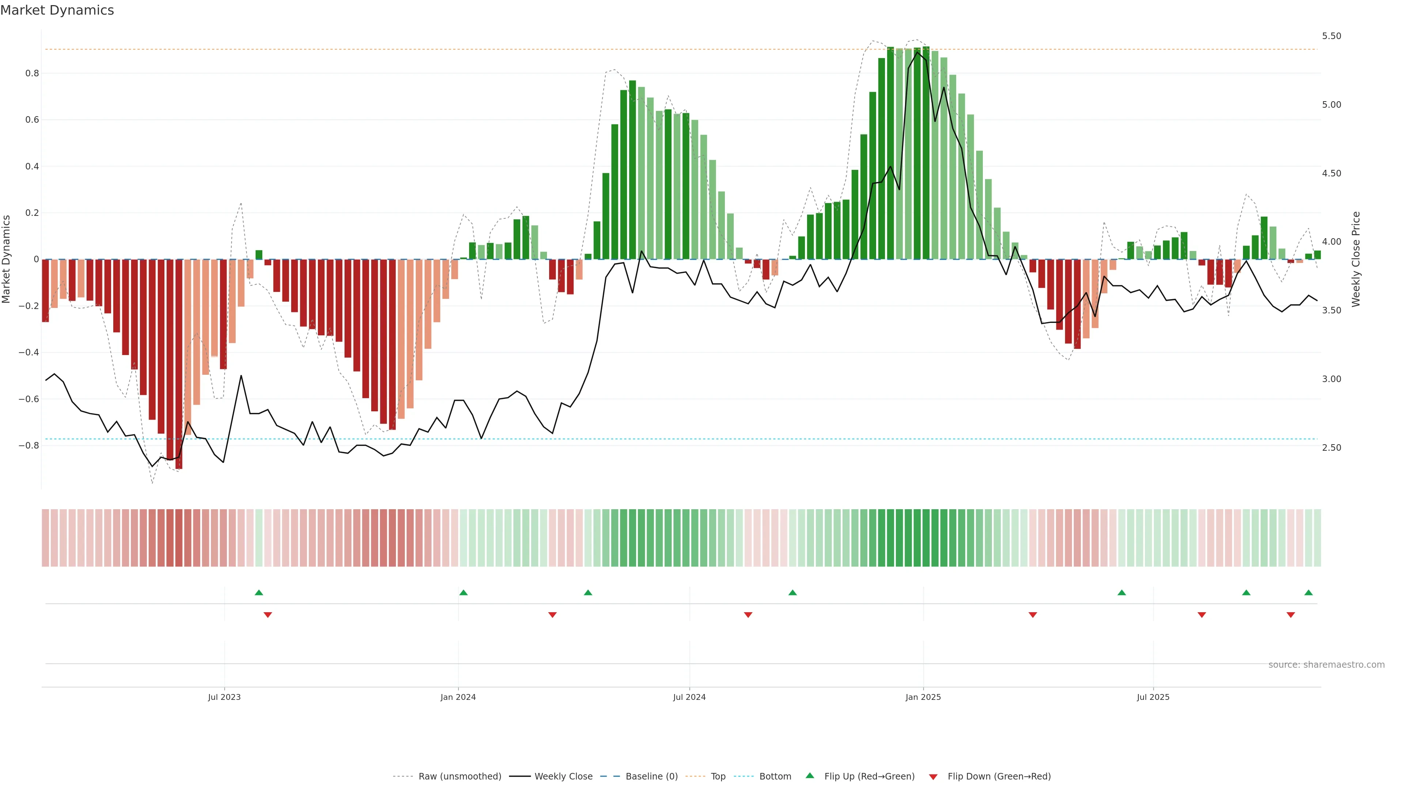Viewport: 1403px width, 789px height.
Task: Click the red triangle icon in legend
Action: 933,777
